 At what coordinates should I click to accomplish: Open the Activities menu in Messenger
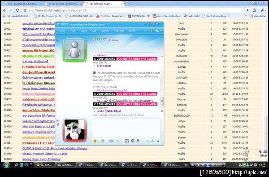119,31
